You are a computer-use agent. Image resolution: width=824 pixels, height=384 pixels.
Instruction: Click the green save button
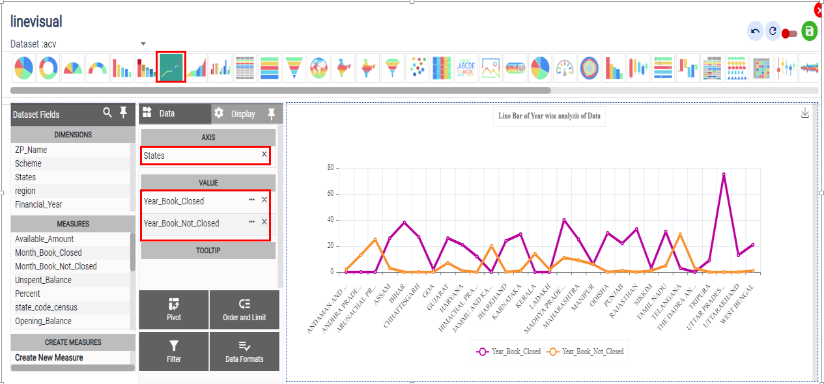click(809, 31)
